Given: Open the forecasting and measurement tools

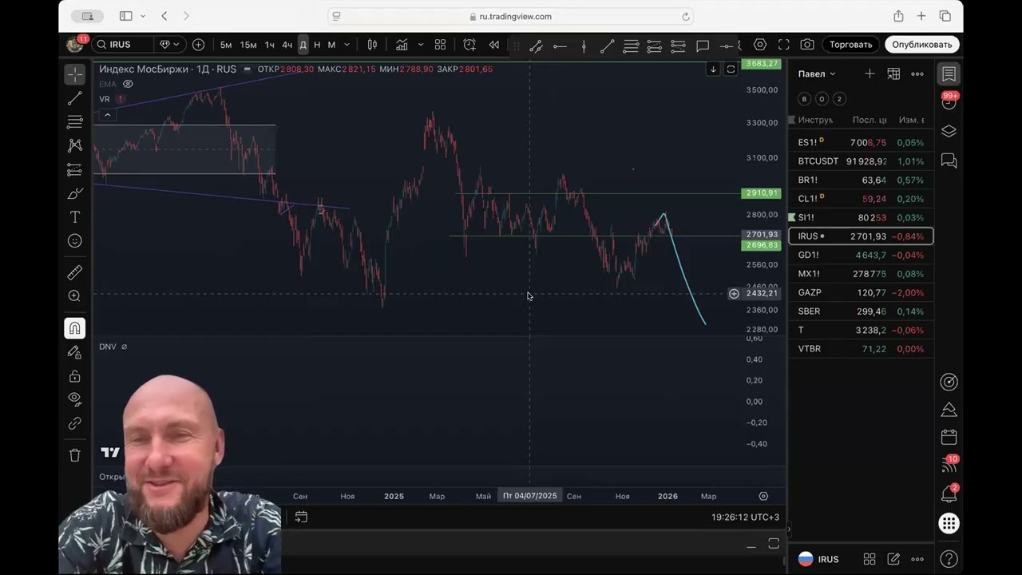Looking at the screenshot, I should point(75,169).
